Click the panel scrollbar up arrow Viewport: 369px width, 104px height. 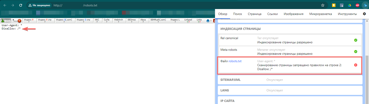pyautogui.click(x=367, y=20)
